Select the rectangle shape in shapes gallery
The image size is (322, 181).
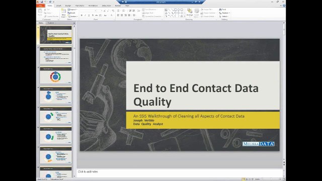point(176,10)
